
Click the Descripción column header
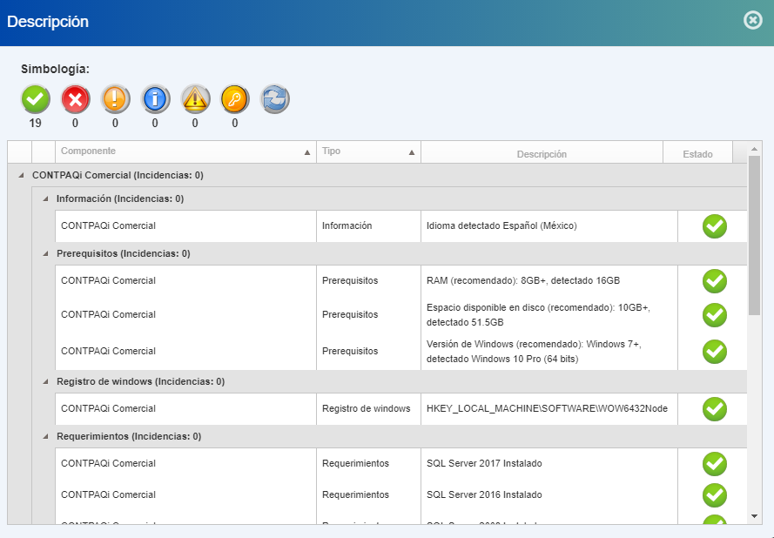542,154
